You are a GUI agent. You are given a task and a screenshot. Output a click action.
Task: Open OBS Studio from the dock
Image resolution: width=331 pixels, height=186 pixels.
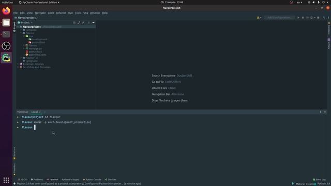click(x=6, y=46)
